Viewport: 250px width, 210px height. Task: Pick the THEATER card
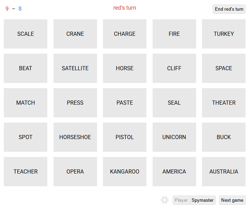(x=224, y=103)
